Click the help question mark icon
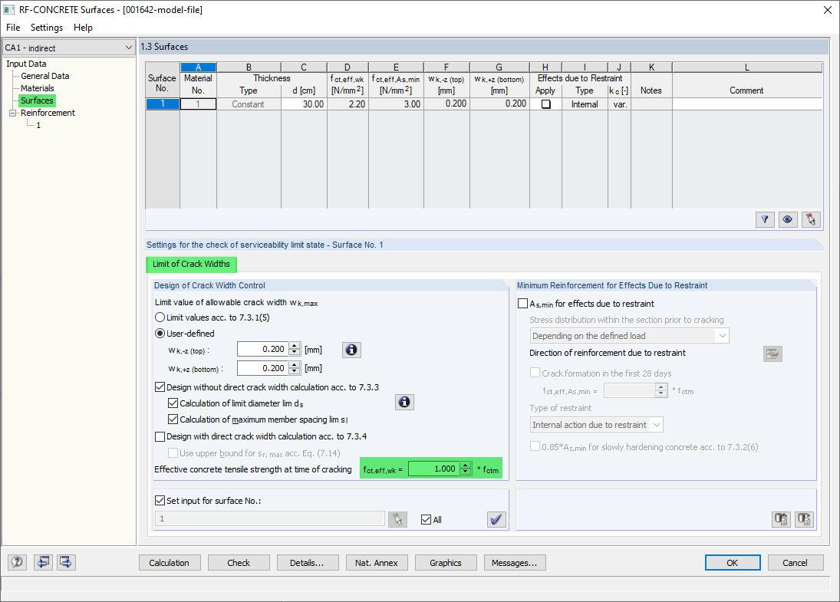Screen dimensions: 840x602 pyautogui.click(x=17, y=562)
